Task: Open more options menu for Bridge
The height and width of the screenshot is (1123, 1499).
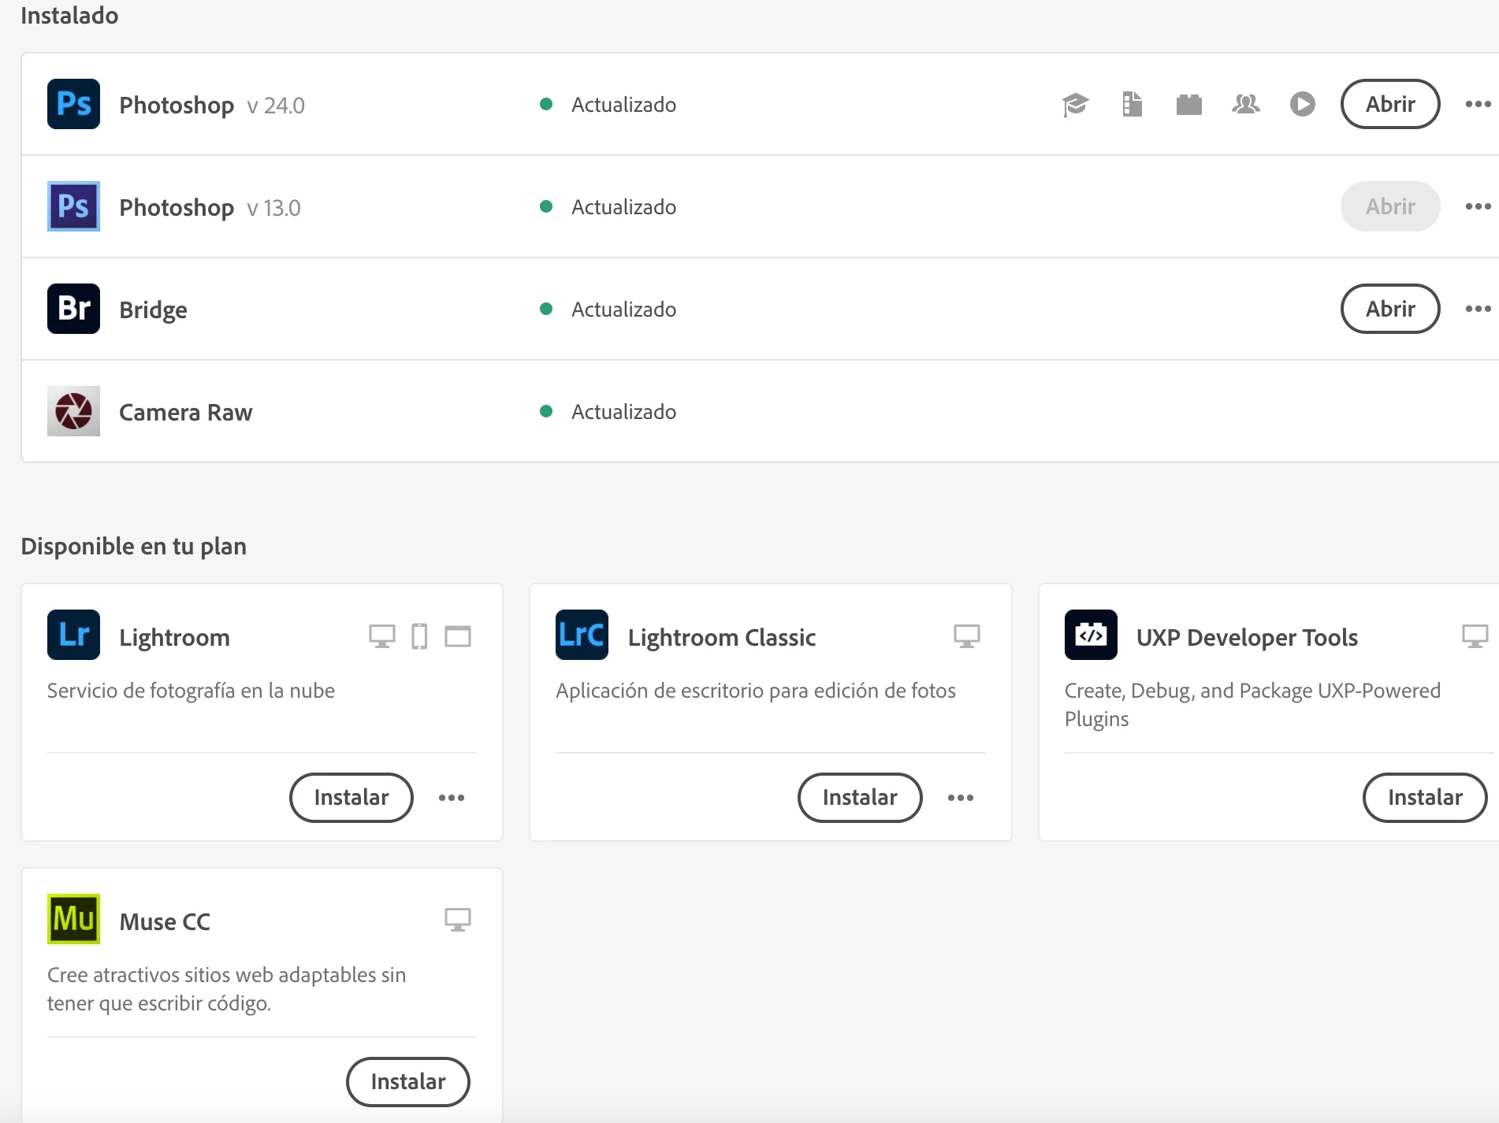Action: 1478,309
